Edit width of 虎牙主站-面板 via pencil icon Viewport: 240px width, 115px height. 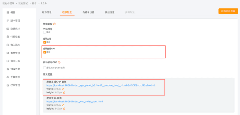[63, 105]
